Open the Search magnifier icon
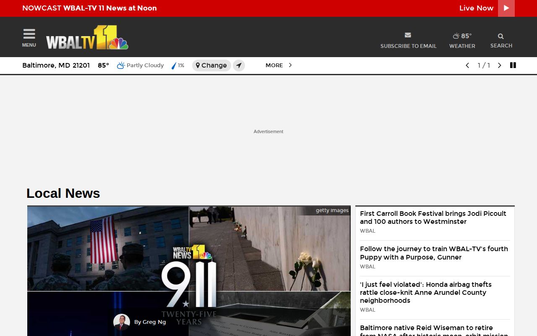The image size is (537, 336). click(501, 36)
